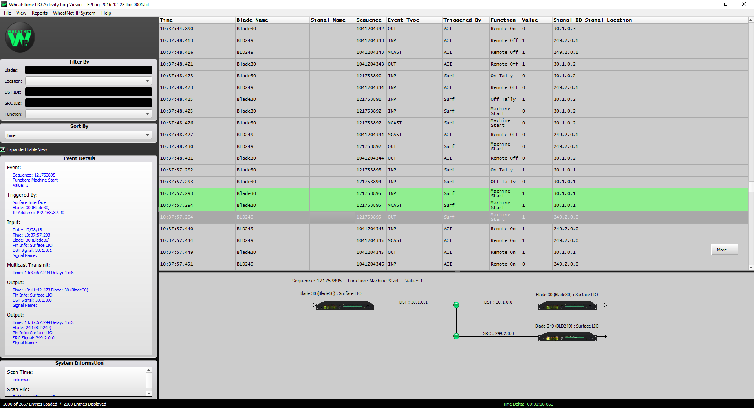Click the DST 30.1.0.0 Blade 30 output device icon

567,305
